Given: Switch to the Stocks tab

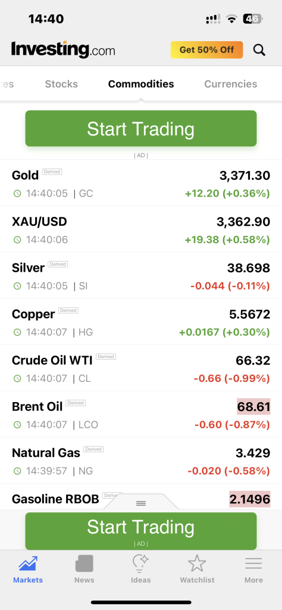Looking at the screenshot, I should coord(61,84).
